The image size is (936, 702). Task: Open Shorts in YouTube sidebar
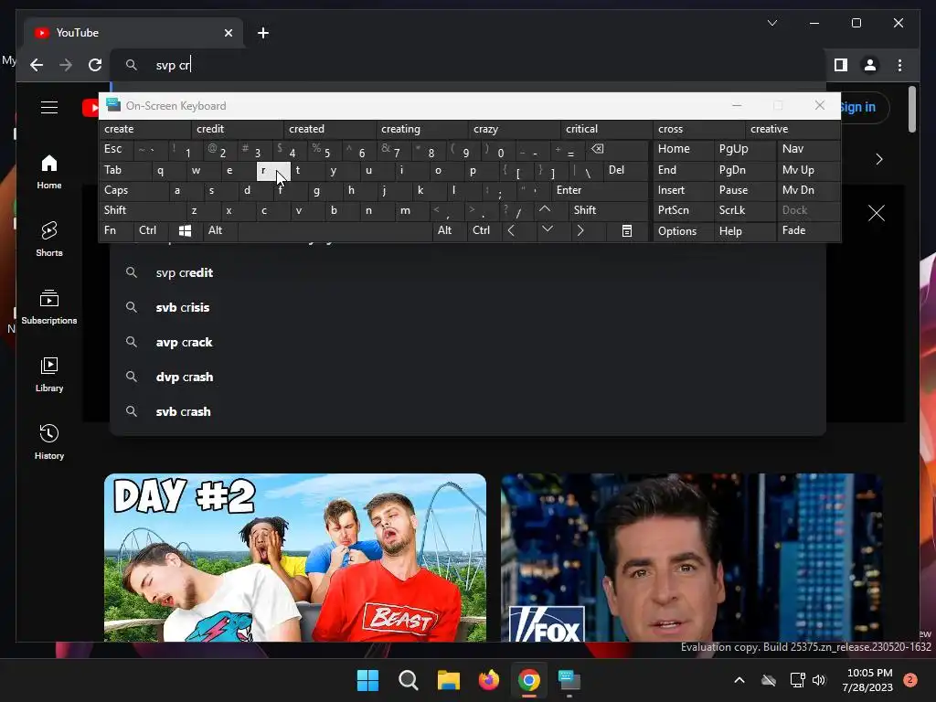(49, 239)
